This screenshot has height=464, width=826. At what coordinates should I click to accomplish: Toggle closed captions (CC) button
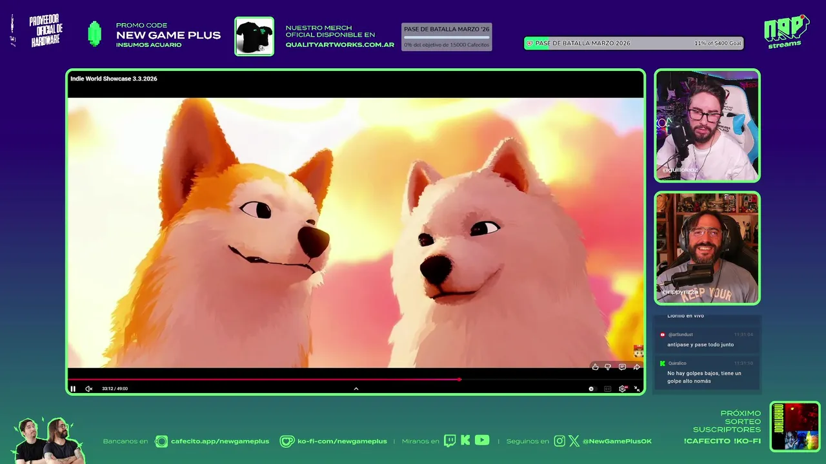(x=607, y=389)
